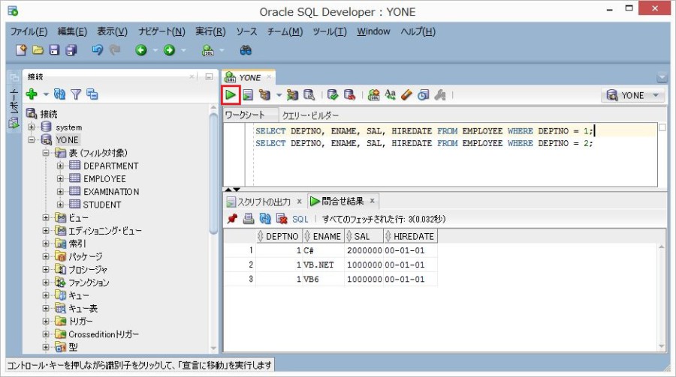Click the SQL link in result toolbar
Image resolution: width=676 pixels, height=377 pixels.
coord(300,219)
